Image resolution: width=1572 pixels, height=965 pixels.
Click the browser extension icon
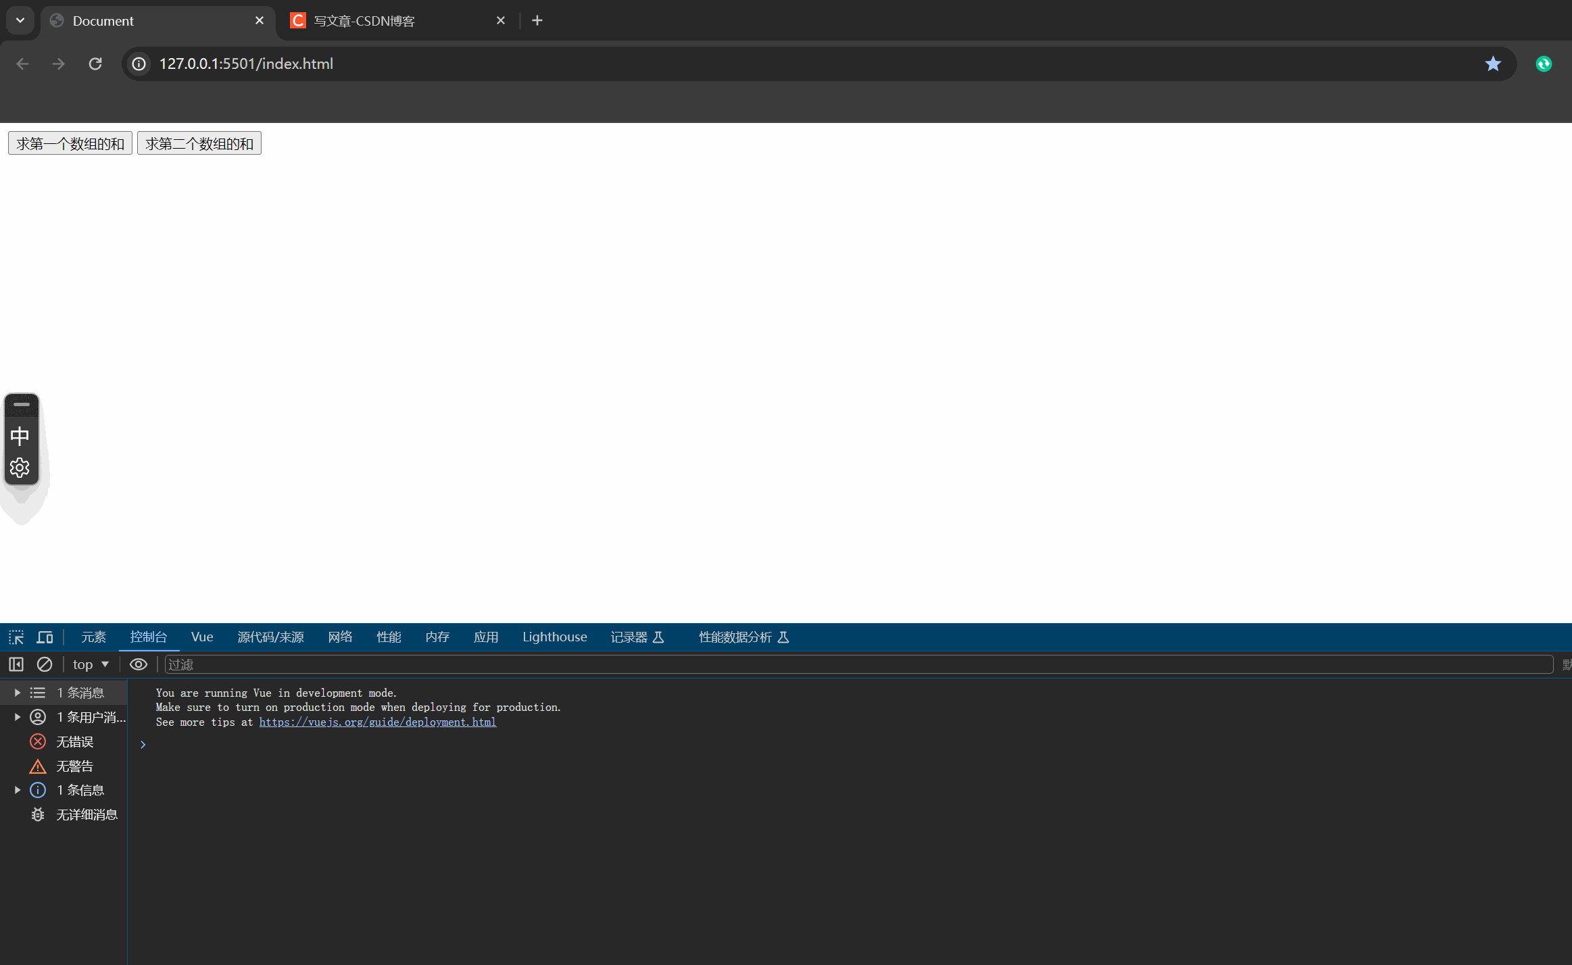point(1544,64)
